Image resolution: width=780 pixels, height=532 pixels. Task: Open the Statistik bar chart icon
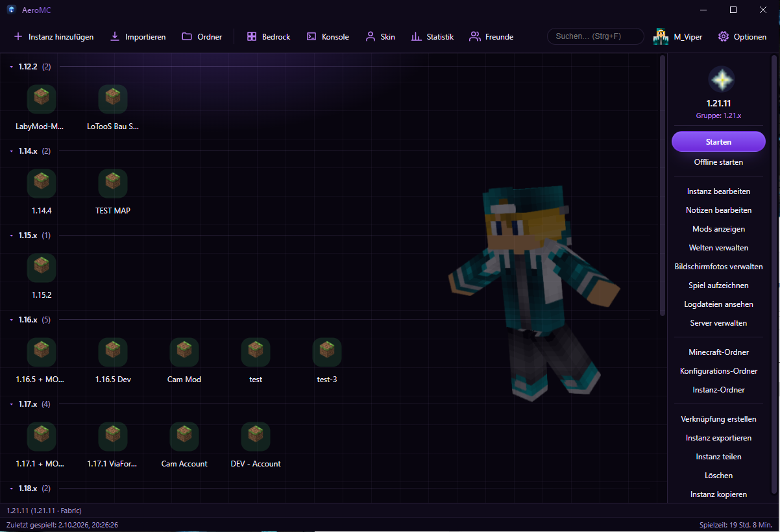[x=416, y=37]
